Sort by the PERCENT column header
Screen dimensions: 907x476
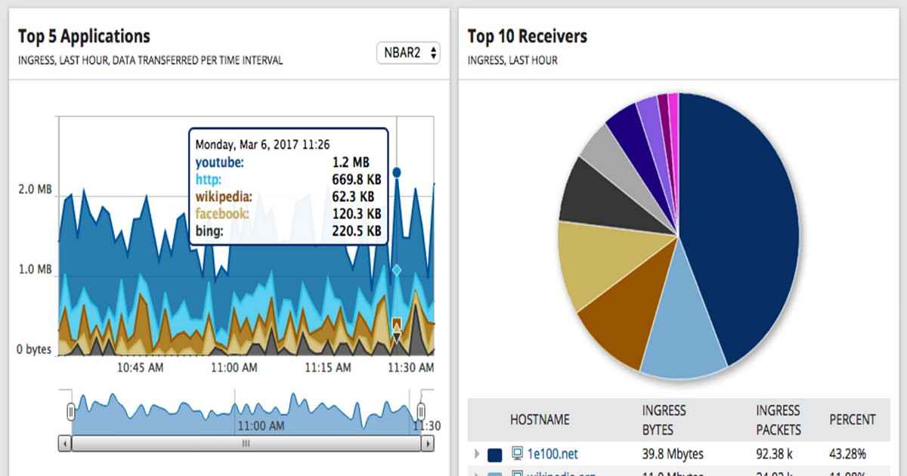853,420
